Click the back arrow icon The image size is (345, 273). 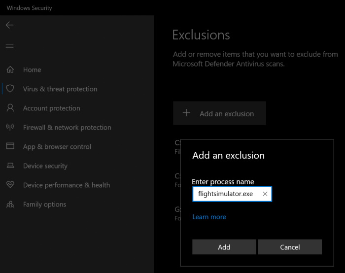tap(10, 25)
